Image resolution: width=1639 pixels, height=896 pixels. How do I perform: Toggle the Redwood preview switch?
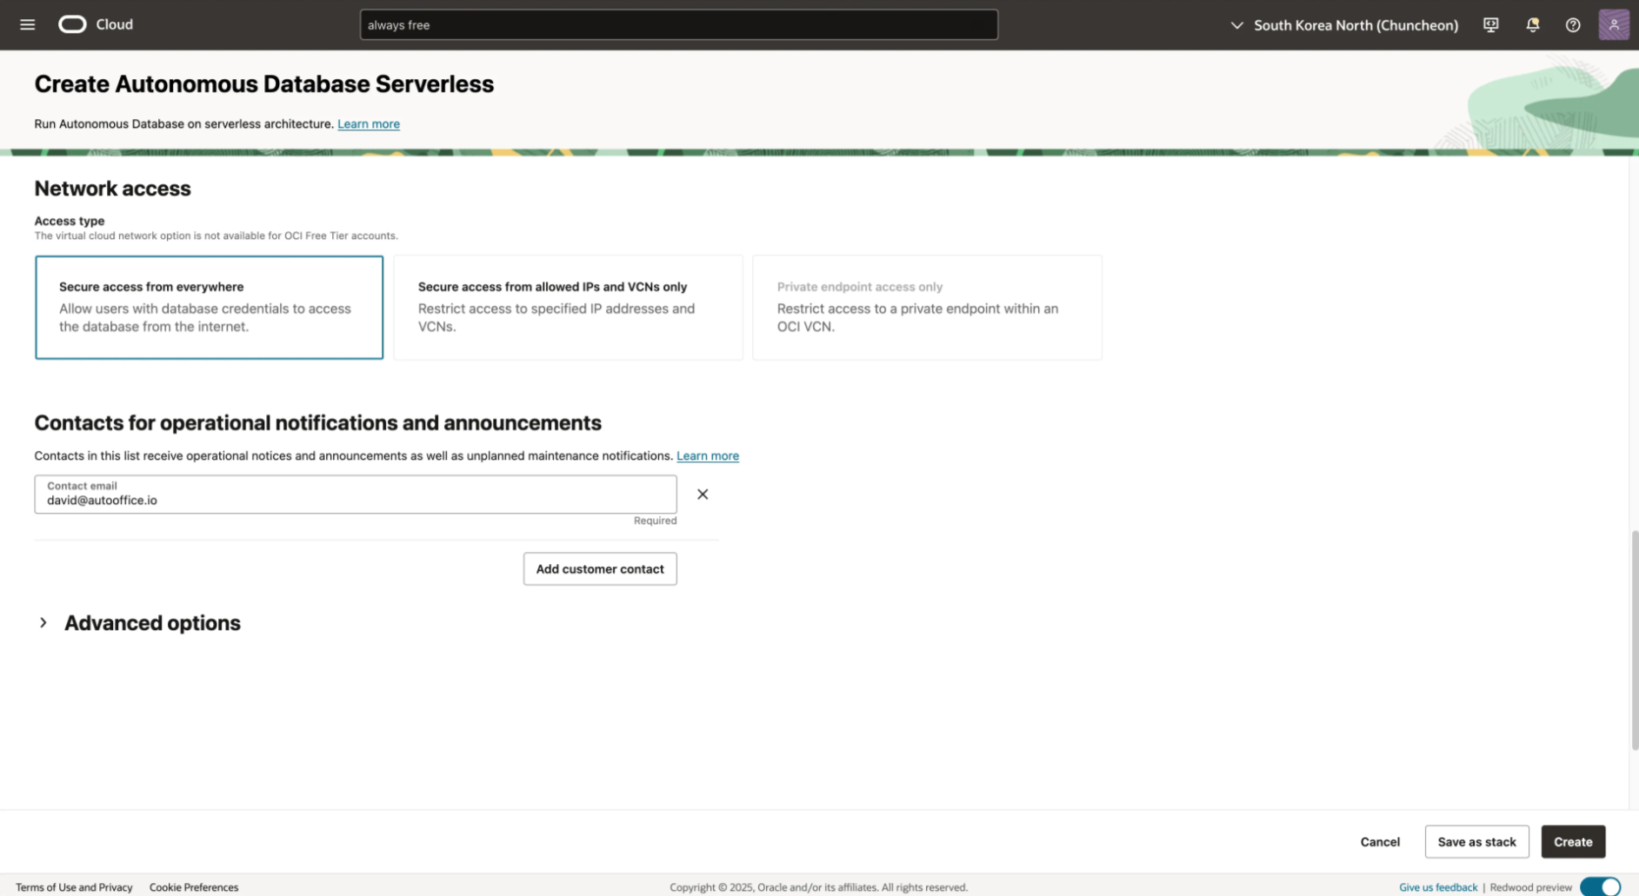click(1600, 886)
